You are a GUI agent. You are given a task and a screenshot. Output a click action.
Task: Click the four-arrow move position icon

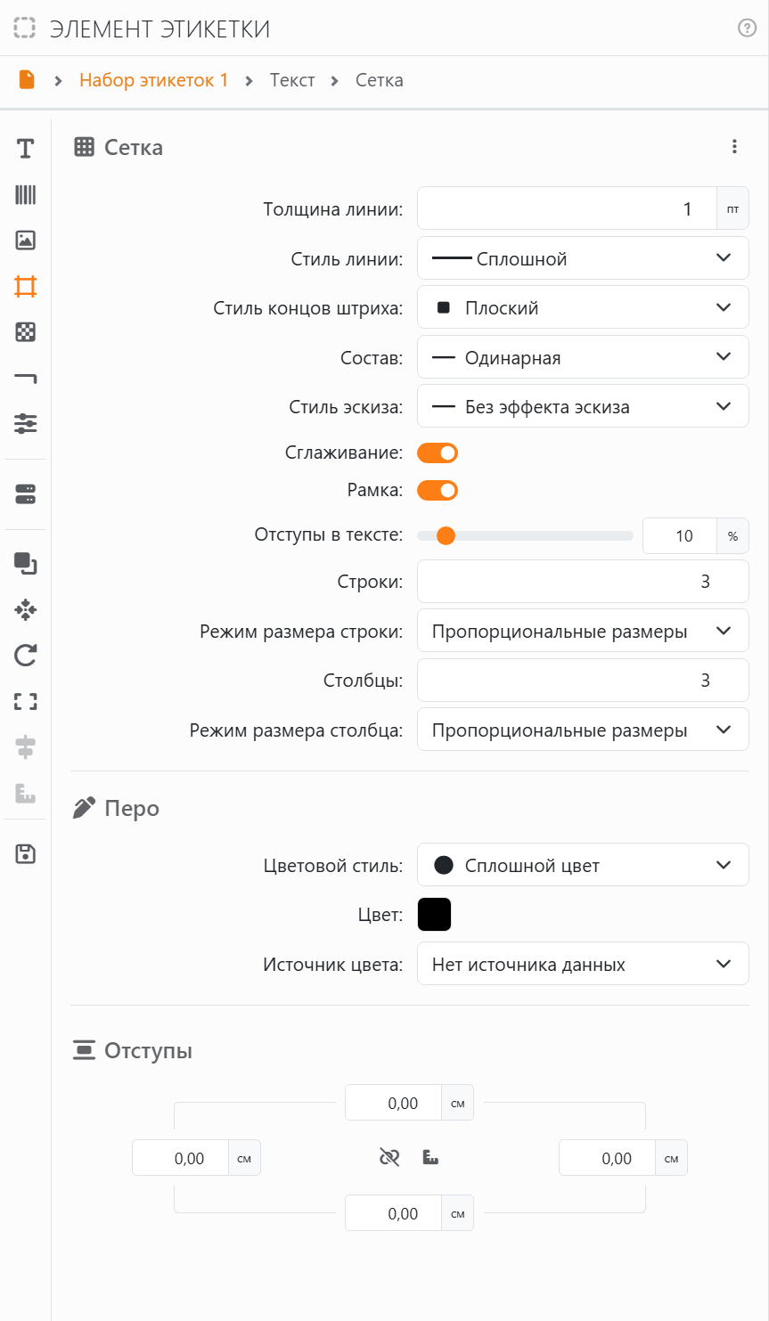[x=25, y=610]
